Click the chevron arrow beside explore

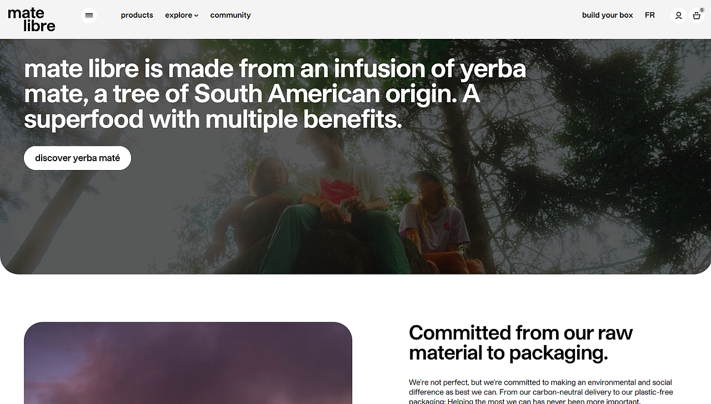(196, 16)
